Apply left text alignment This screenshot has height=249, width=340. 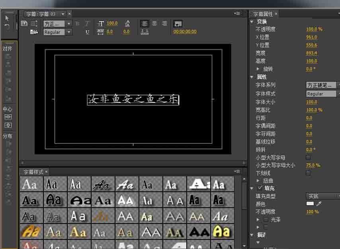[145, 23]
